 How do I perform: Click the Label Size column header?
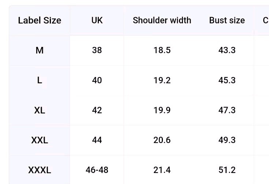(x=40, y=21)
